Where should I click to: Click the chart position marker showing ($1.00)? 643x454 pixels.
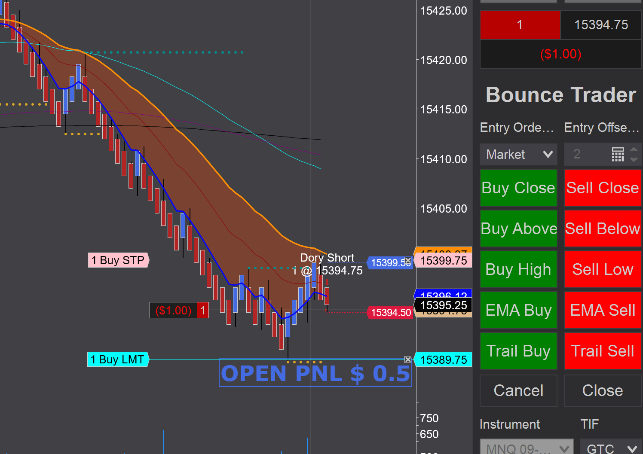click(x=179, y=310)
